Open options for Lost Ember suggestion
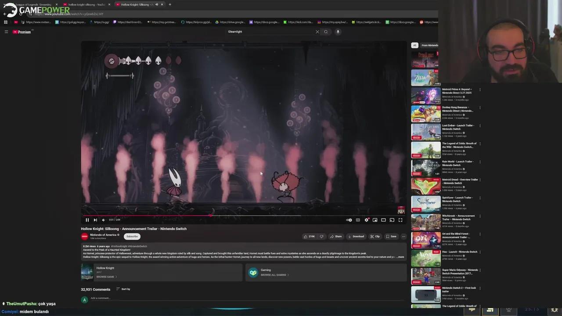The width and height of the screenshot is (562, 316). (x=480, y=126)
